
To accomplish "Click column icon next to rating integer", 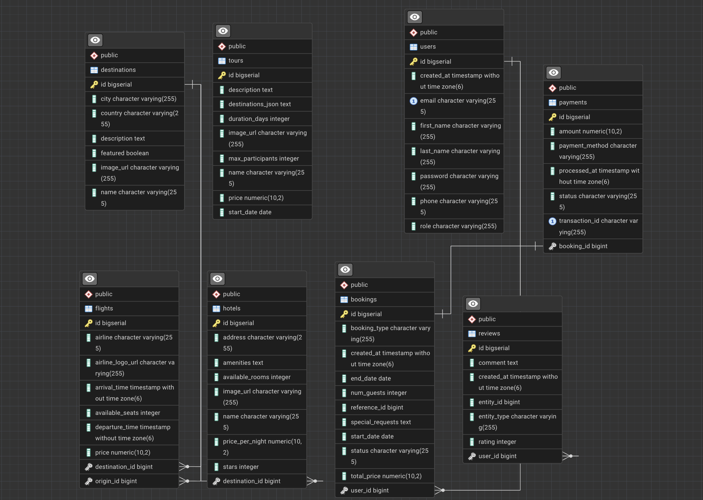I will (472, 442).
